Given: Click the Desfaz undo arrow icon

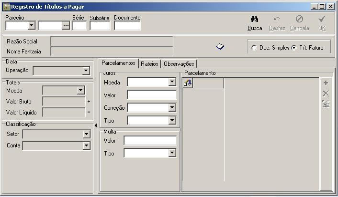Looking at the screenshot, I should (x=277, y=19).
